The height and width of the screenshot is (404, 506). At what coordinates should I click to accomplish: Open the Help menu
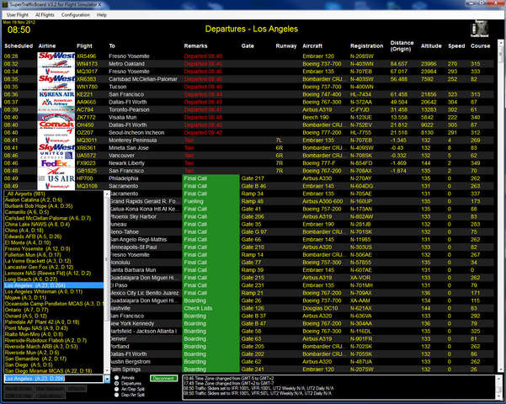(x=102, y=15)
